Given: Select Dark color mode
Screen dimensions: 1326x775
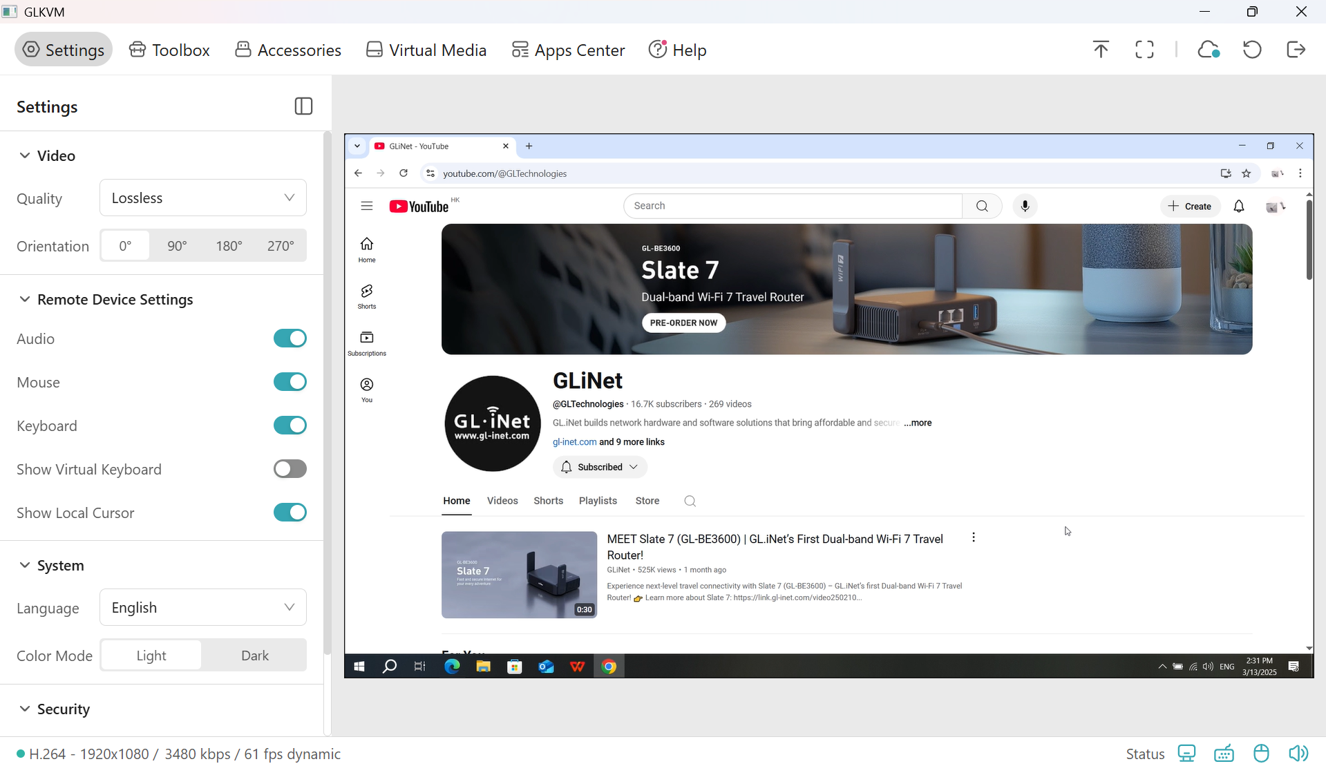Looking at the screenshot, I should (x=254, y=656).
